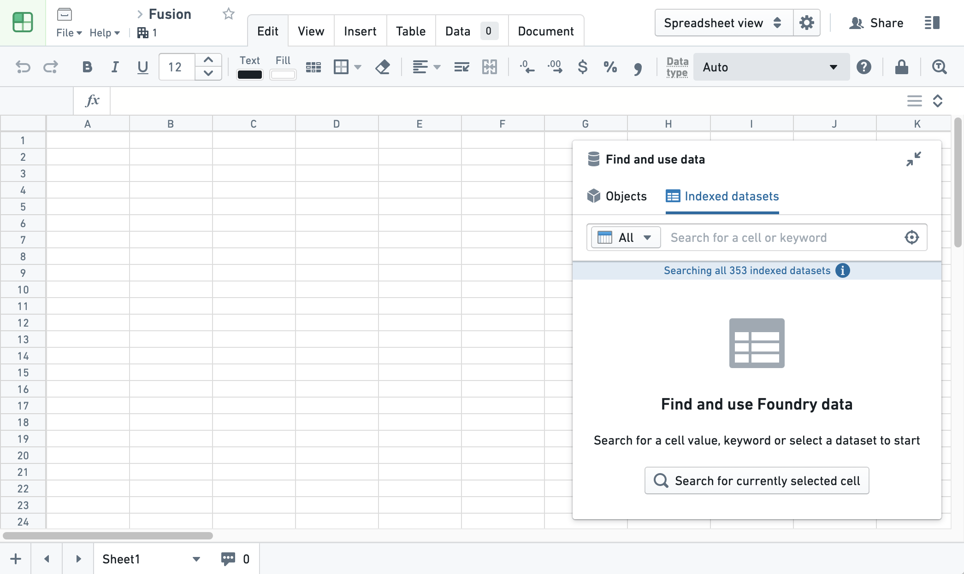The width and height of the screenshot is (964, 574).
Task: Click the merge cells icon
Action: click(489, 67)
